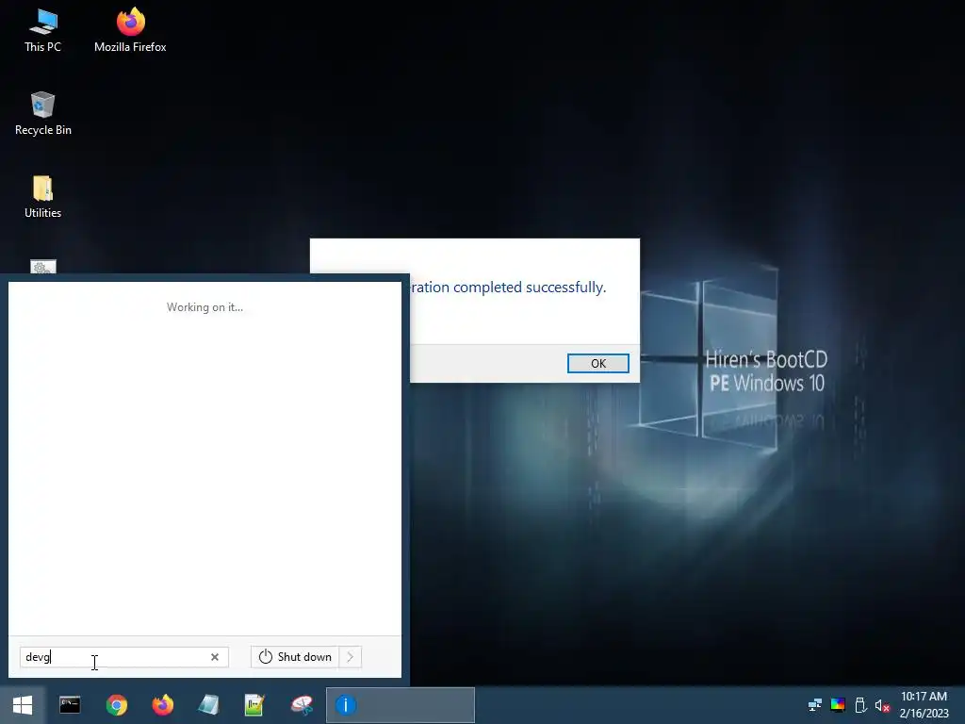Viewport: 965px width, 724px height.
Task: Click the USB safely-remove tray icon
Action: tap(860, 705)
